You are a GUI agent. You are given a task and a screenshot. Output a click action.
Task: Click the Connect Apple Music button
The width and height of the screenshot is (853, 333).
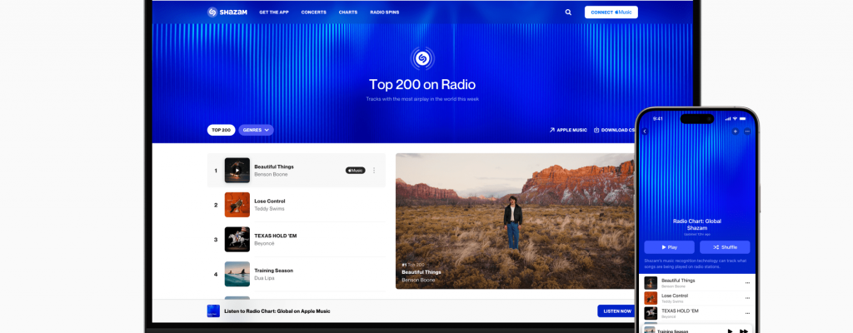click(x=611, y=12)
